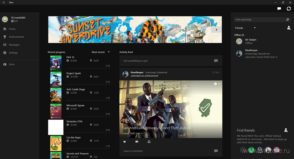Click the gamertag search magnifier icon
This screenshot has height=159, width=294.
[x=287, y=19]
